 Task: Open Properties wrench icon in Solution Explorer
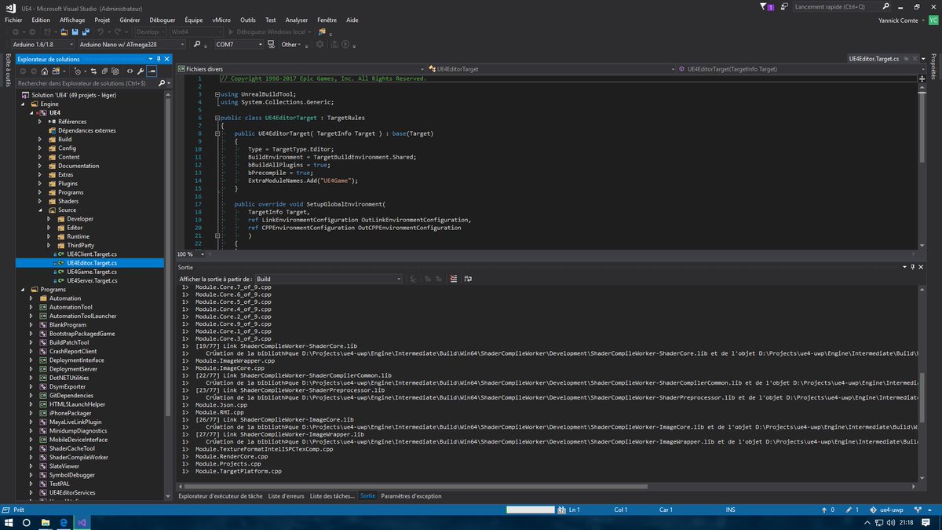141,71
